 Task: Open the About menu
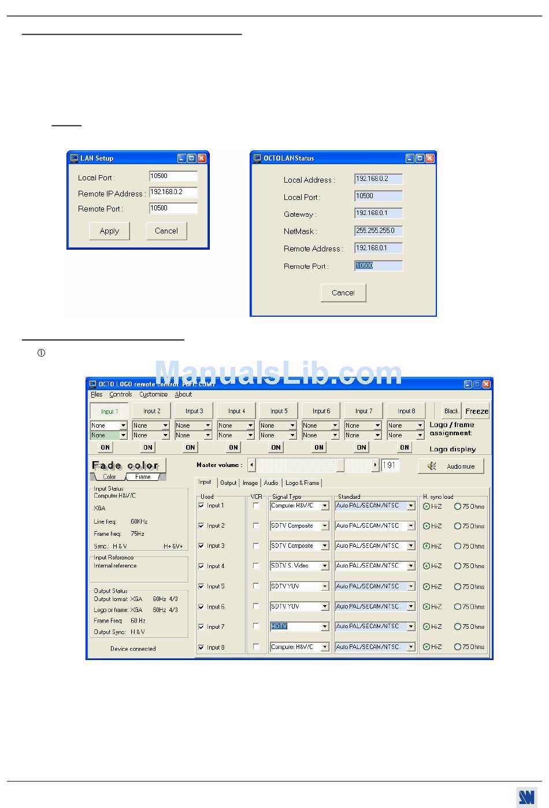[x=183, y=394]
